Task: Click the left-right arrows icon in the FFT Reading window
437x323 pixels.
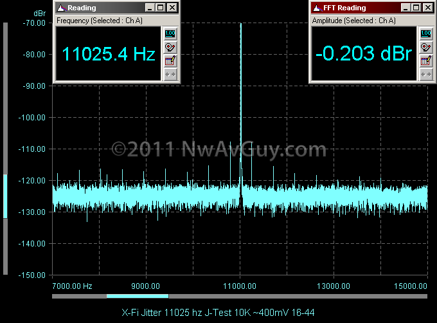Action: [x=426, y=75]
